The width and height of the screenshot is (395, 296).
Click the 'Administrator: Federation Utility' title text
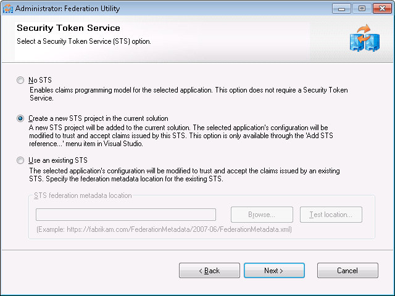click(68, 9)
